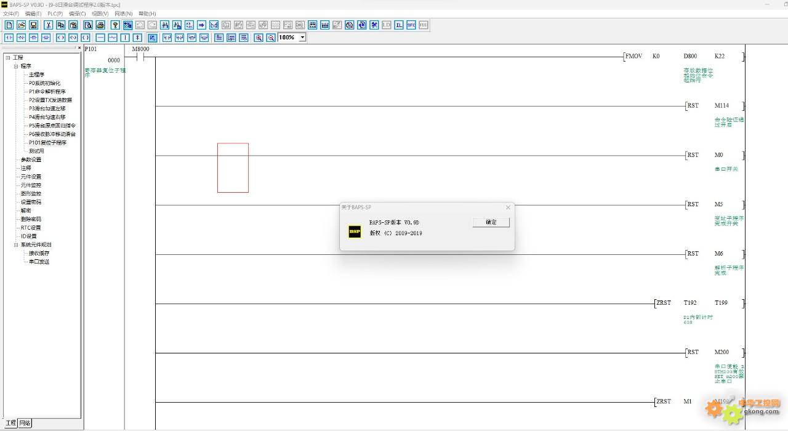Screen dimensions: 788x431
Task: Select P101复位子程序 in tree
Action: coord(47,142)
